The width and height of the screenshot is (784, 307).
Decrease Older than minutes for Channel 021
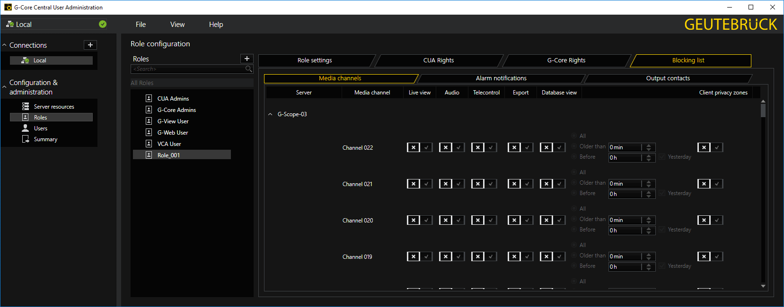pos(649,186)
